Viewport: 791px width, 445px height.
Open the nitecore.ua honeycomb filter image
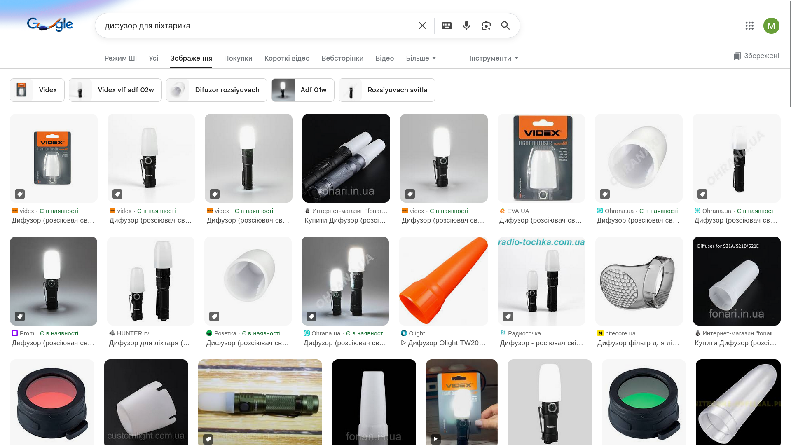[x=639, y=281]
